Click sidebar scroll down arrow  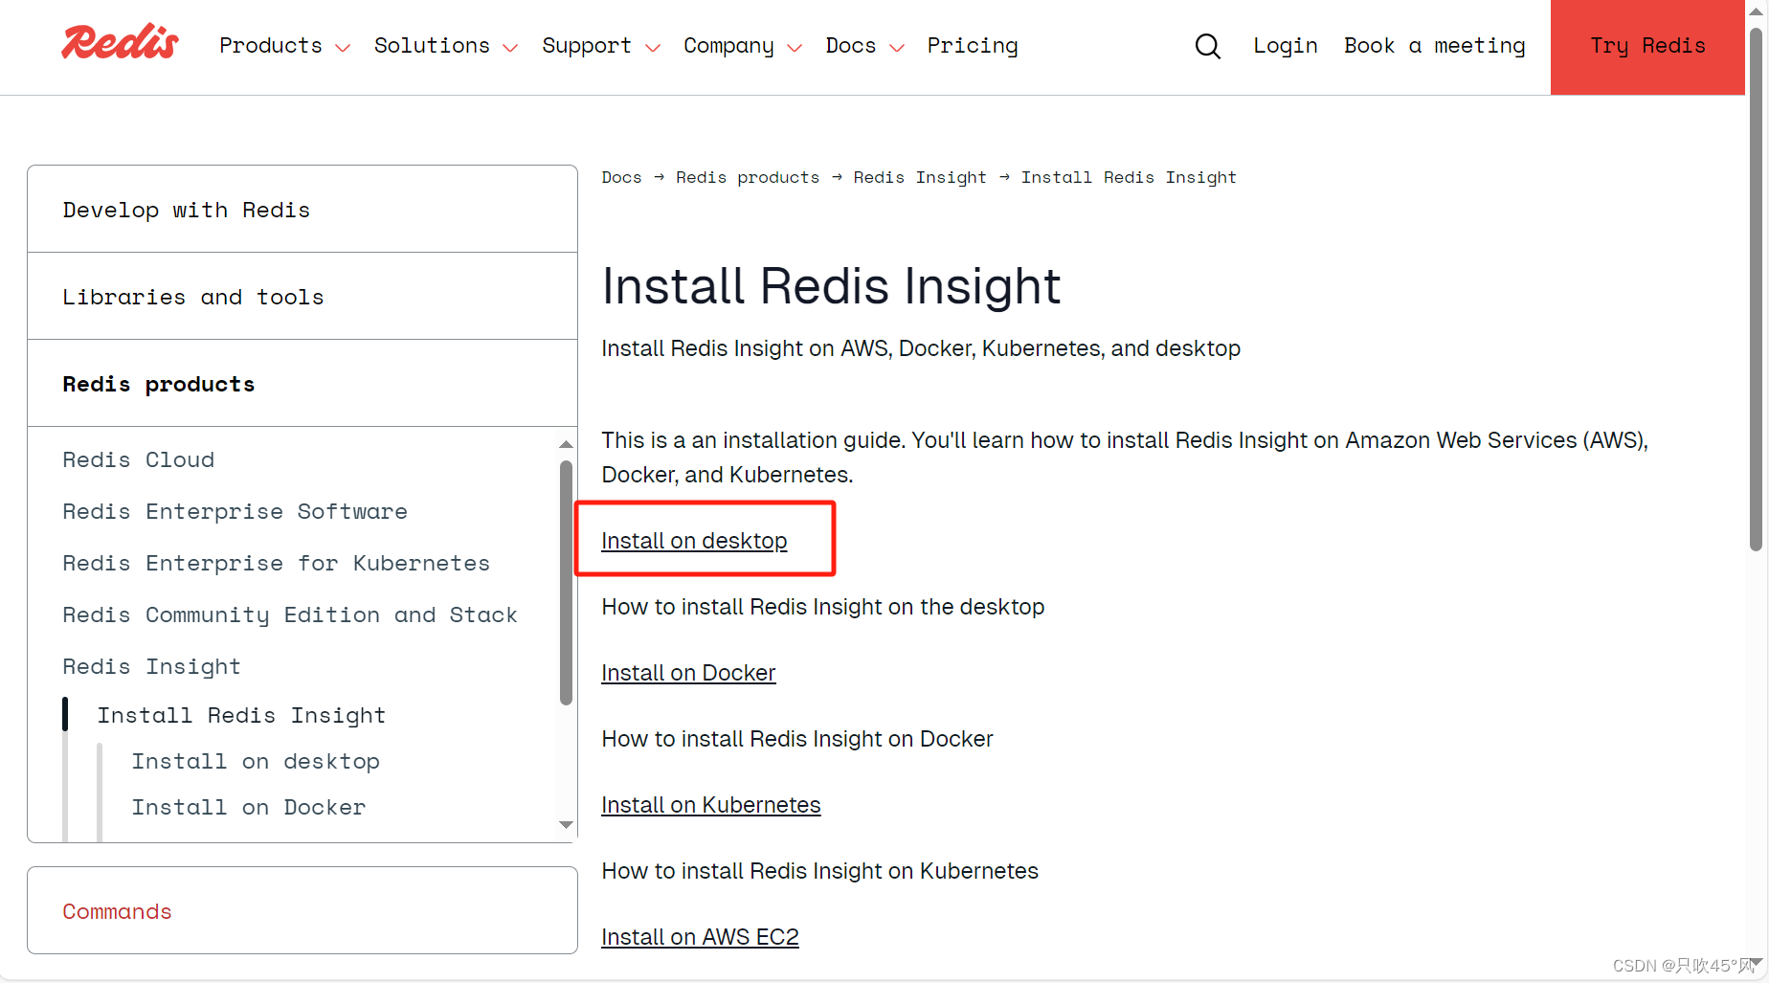click(566, 825)
